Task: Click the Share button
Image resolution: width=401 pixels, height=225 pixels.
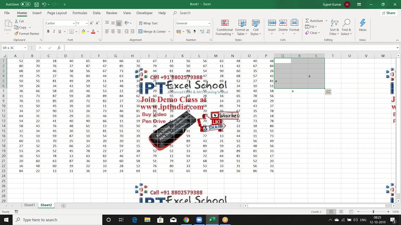Action: tap(388, 13)
